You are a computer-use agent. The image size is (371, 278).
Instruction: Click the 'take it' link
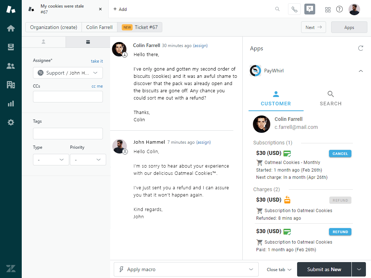click(x=97, y=61)
